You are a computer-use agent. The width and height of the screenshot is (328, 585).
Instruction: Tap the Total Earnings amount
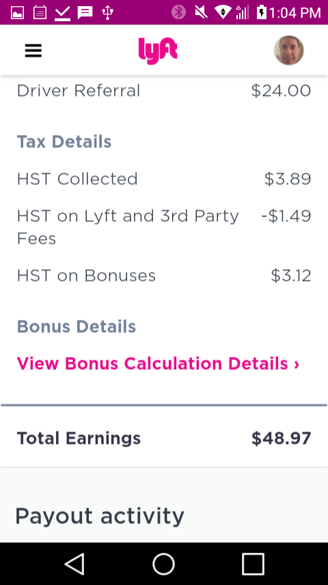281,438
